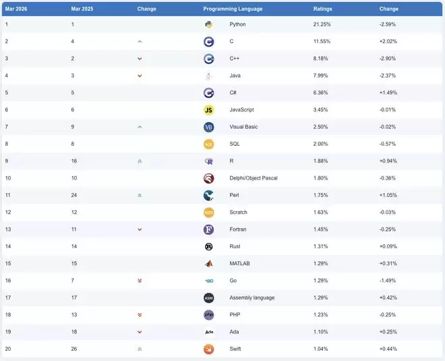Click the Fortran F logo icon
This screenshot has width=445, height=361.
pos(209,229)
